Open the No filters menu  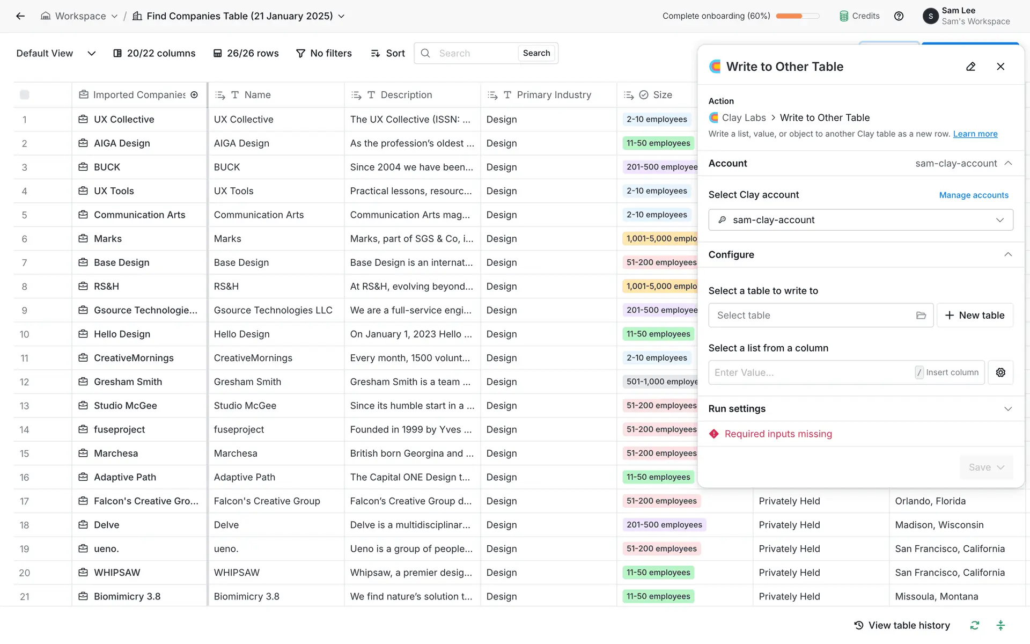point(324,53)
